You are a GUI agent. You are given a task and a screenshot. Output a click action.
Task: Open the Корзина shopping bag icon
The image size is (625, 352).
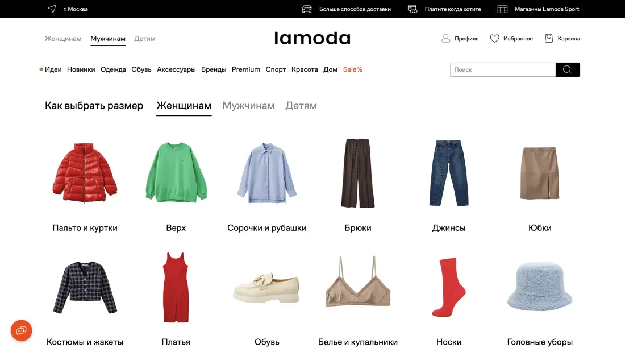pyautogui.click(x=549, y=38)
